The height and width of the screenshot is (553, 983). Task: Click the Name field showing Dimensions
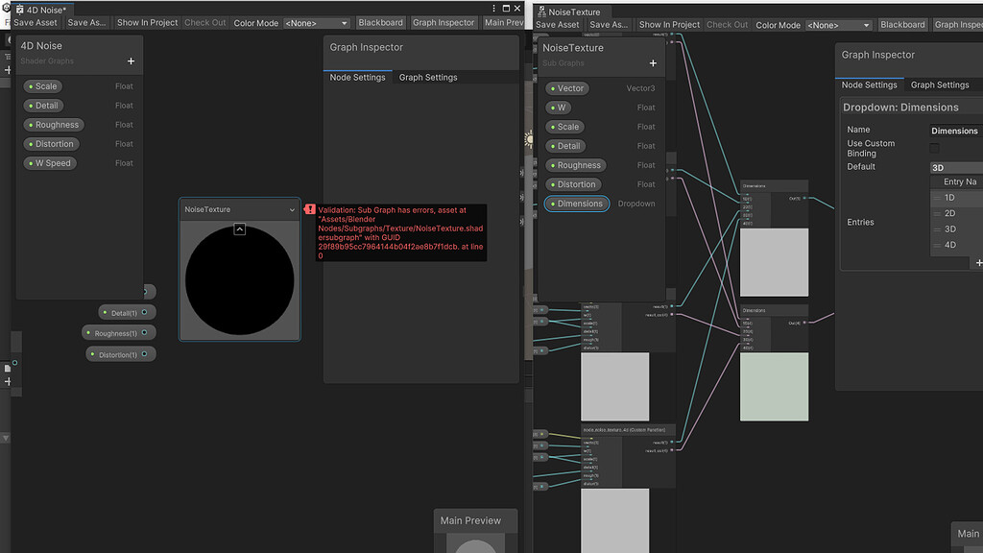(x=956, y=130)
